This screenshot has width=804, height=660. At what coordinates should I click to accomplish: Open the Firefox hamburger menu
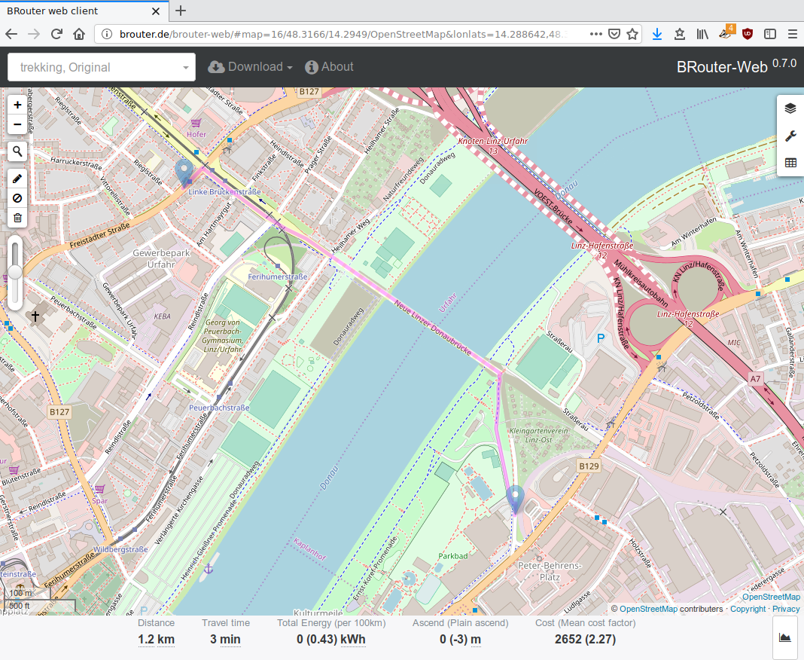792,34
